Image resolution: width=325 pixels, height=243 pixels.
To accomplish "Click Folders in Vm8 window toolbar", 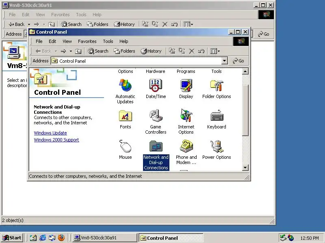I will 97,24.
